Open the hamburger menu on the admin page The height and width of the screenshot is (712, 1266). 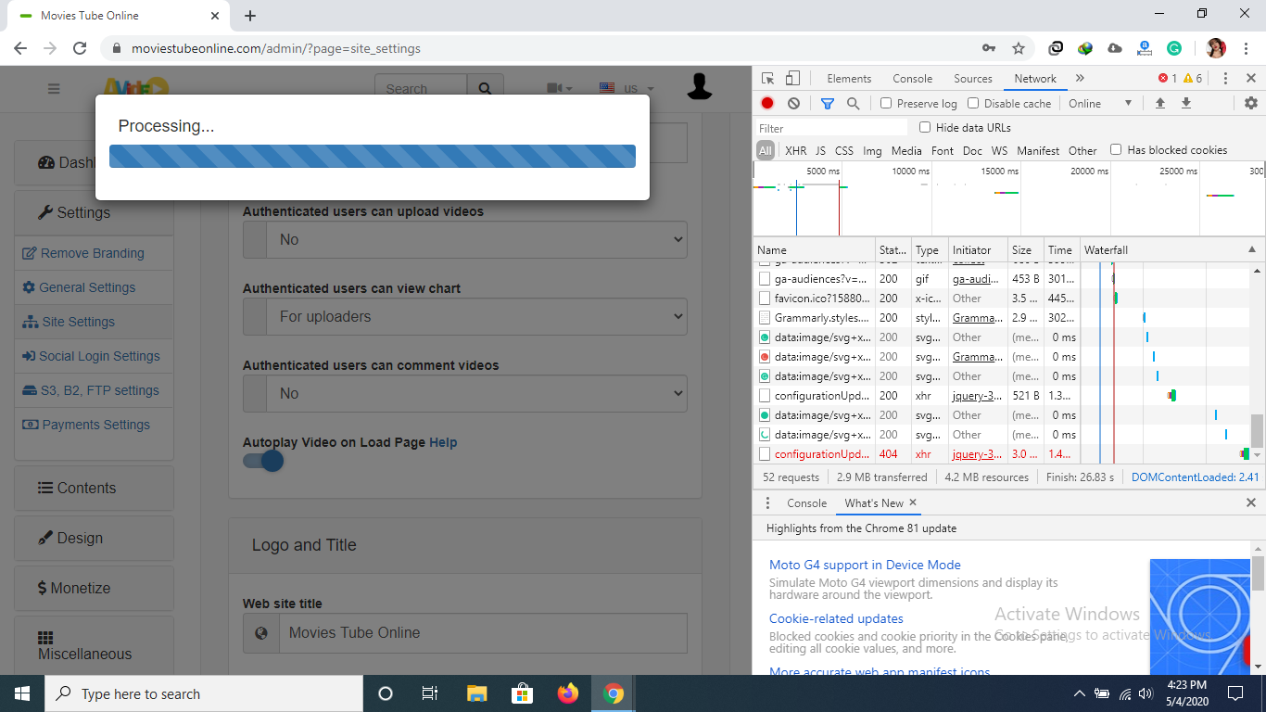point(54,89)
